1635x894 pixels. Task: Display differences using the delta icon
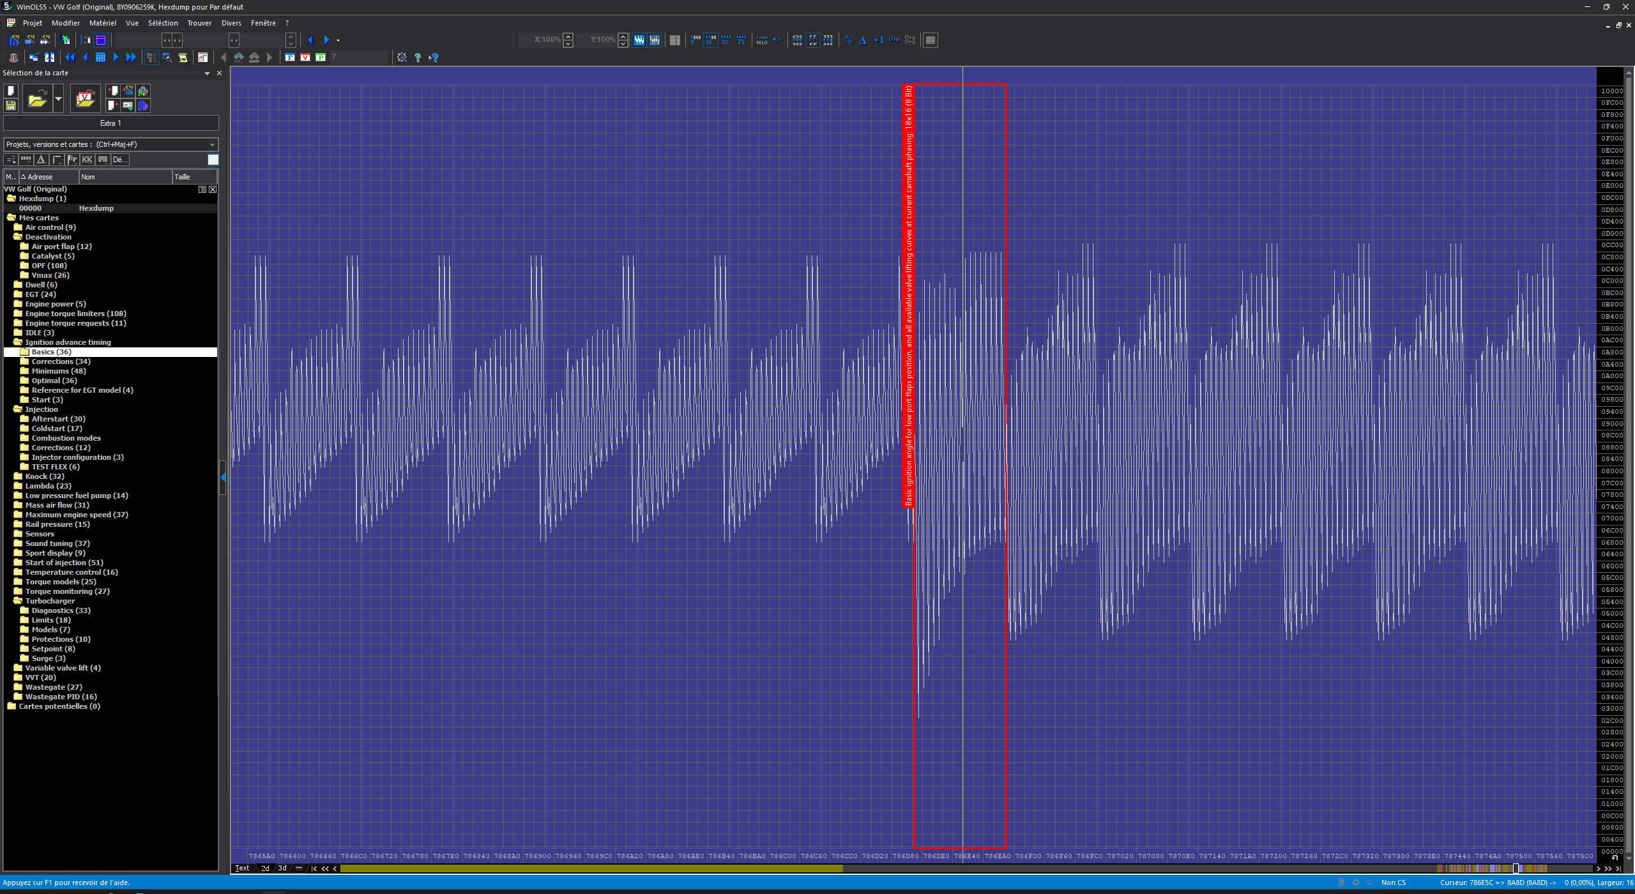(862, 40)
